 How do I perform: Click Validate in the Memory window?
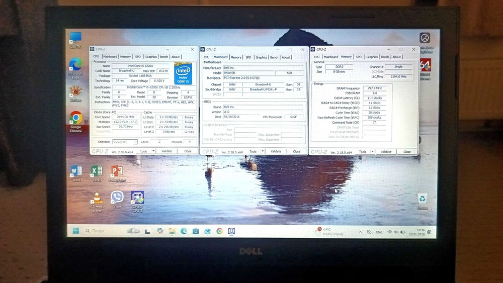point(386,152)
